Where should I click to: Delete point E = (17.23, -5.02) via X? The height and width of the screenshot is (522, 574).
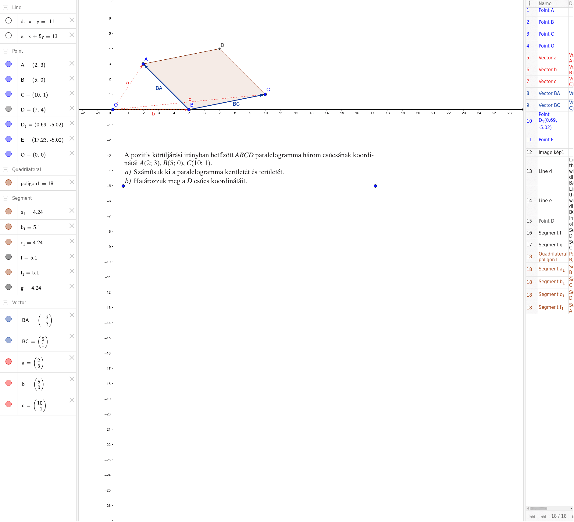pos(72,138)
